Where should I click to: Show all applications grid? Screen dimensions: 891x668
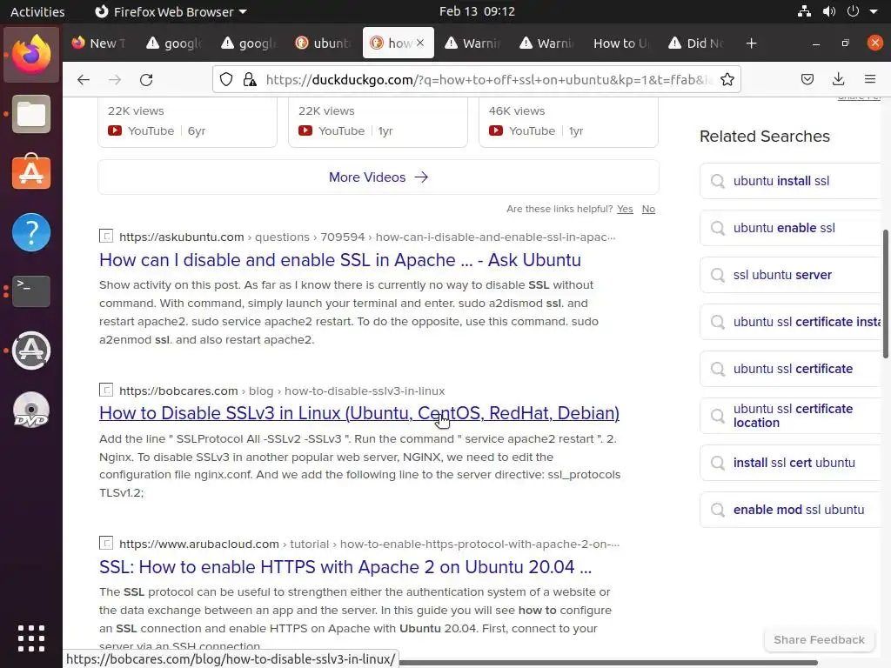[x=31, y=638]
